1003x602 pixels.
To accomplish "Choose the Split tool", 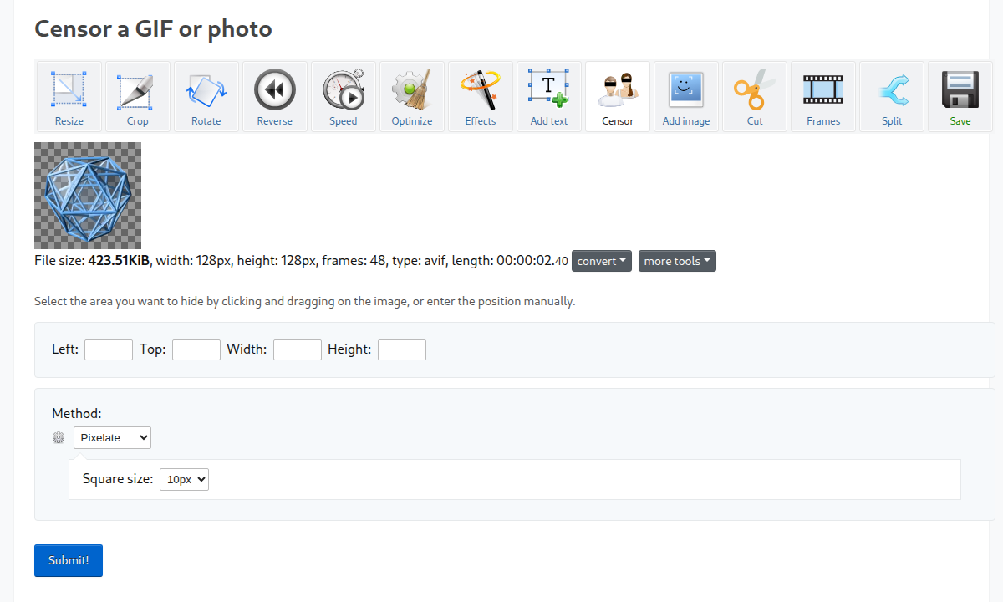I will 891,97.
